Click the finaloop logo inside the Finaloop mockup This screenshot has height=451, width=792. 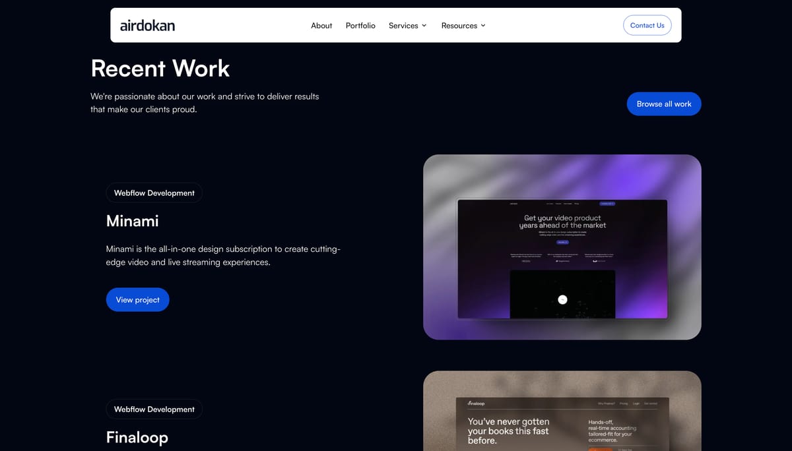coord(477,403)
